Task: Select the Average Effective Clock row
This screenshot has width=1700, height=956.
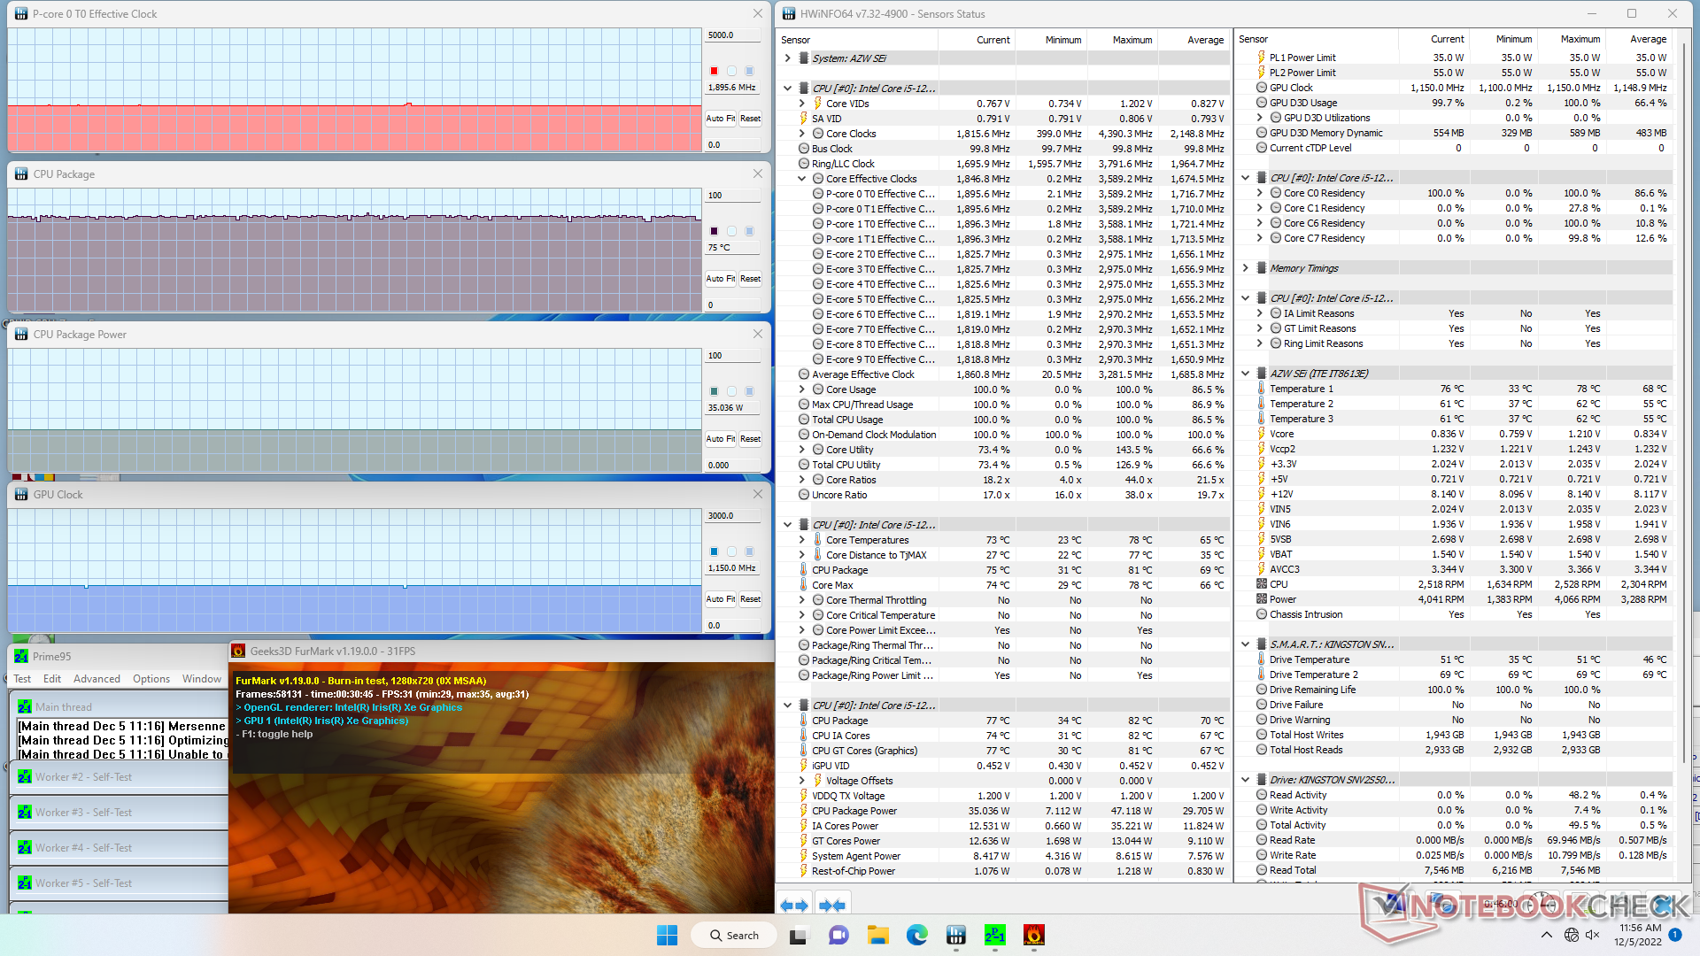Action: [x=1004, y=374]
